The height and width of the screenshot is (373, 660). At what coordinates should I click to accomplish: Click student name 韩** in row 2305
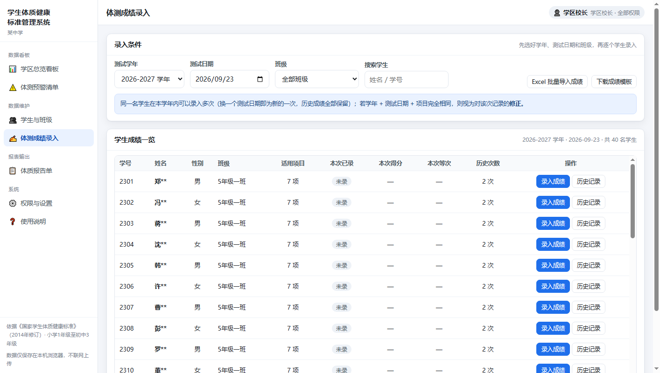point(161,265)
